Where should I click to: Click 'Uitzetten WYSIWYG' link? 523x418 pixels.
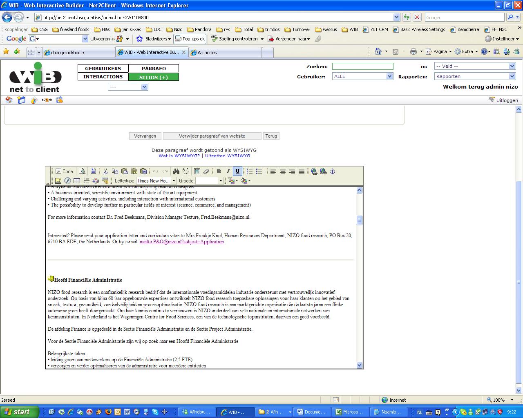pyautogui.click(x=228, y=156)
